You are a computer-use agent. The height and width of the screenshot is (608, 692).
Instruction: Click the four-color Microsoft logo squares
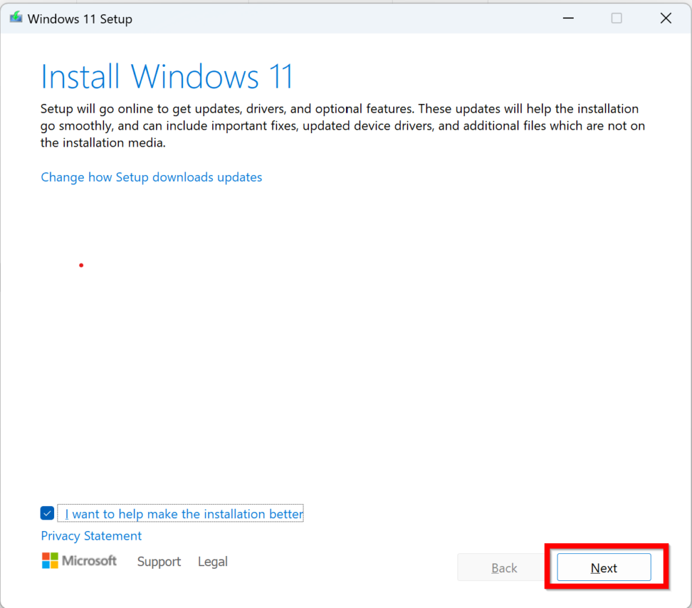[50, 561]
